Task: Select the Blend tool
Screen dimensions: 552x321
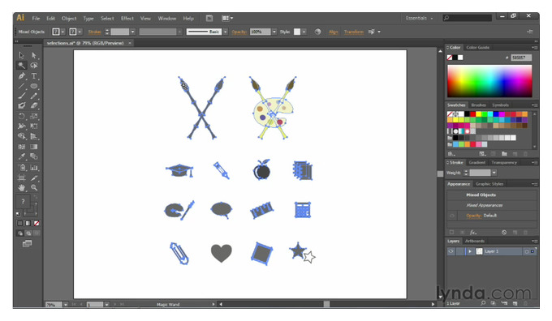Action: pyautogui.click(x=34, y=156)
